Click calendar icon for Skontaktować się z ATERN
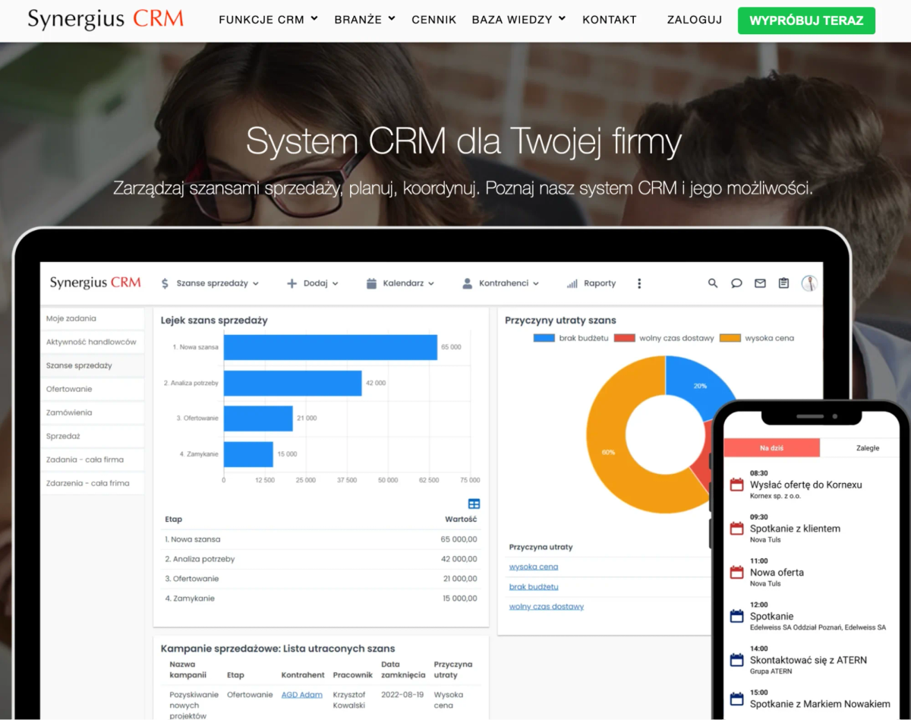This screenshot has width=911, height=720. pos(736,660)
